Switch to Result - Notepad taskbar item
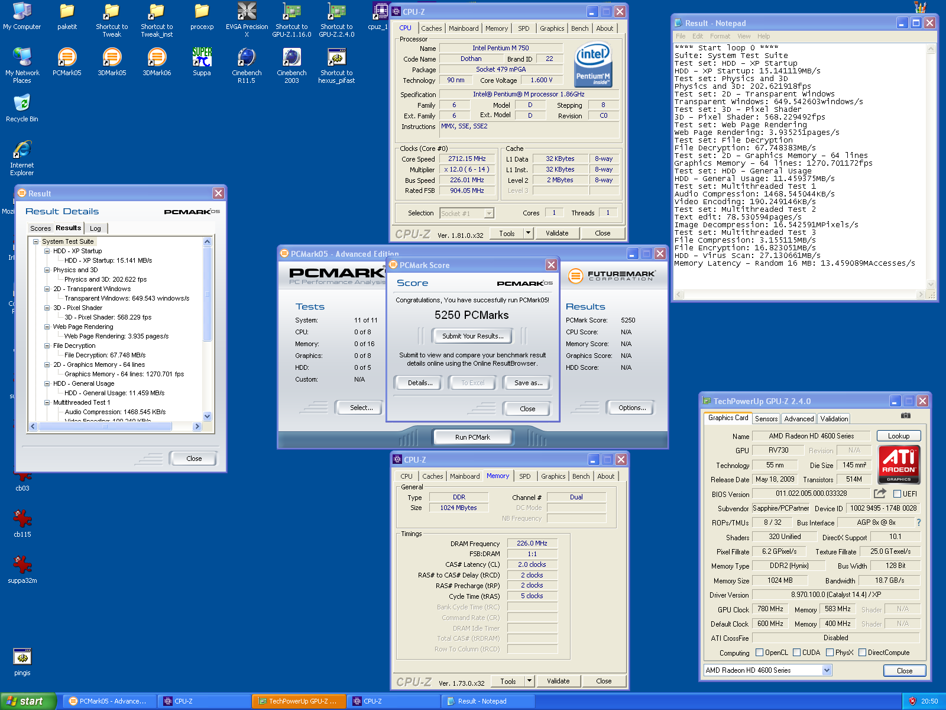The height and width of the screenshot is (710, 946). coord(488,701)
